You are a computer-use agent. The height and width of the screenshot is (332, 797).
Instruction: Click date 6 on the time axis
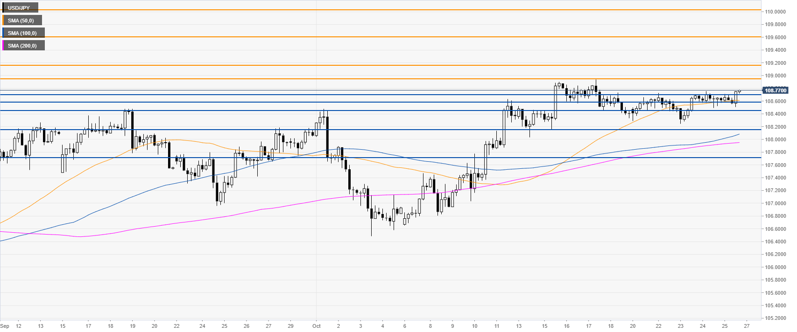coord(404,326)
